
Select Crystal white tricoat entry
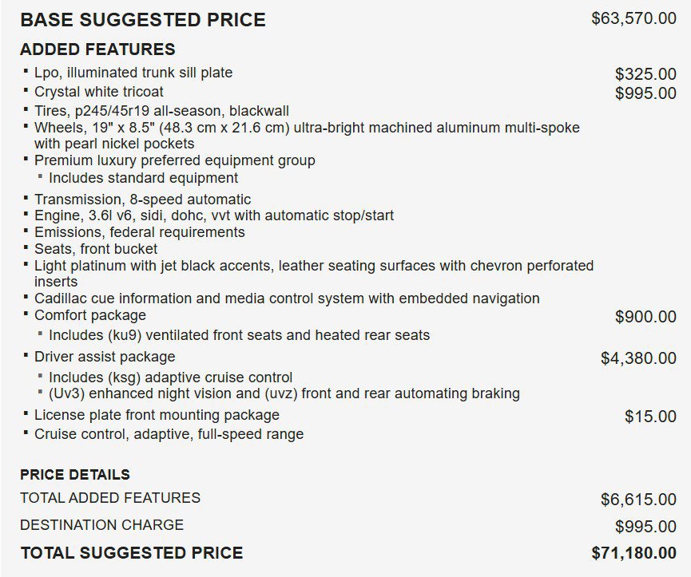coord(99,92)
